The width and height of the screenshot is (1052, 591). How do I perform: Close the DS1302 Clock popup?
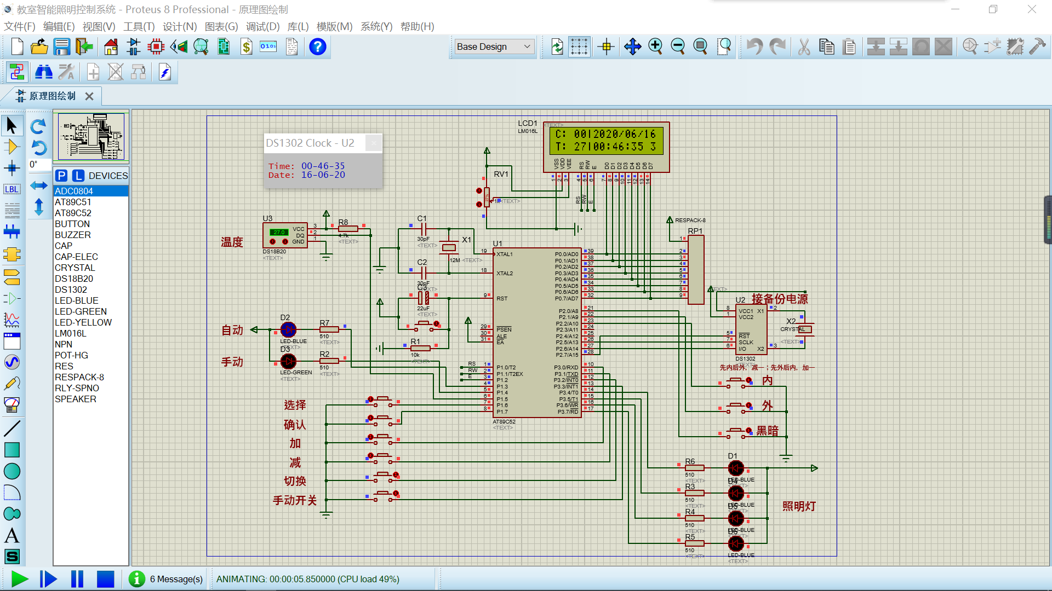click(x=374, y=143)
